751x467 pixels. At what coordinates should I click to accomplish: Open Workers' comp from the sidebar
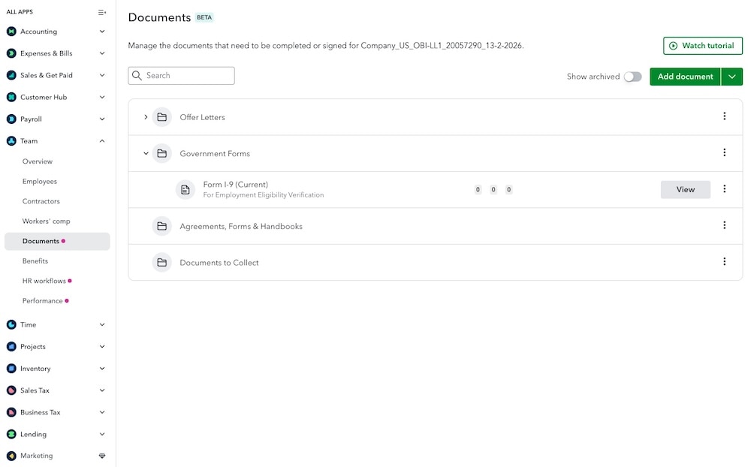pyautogui.click(x=47, y=221)
